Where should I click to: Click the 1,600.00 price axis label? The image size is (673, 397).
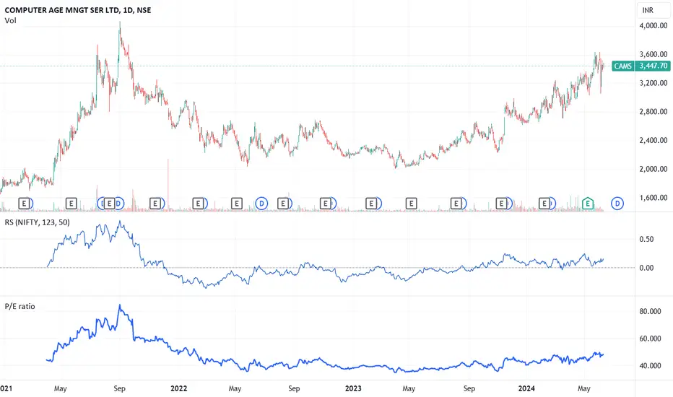654,198
